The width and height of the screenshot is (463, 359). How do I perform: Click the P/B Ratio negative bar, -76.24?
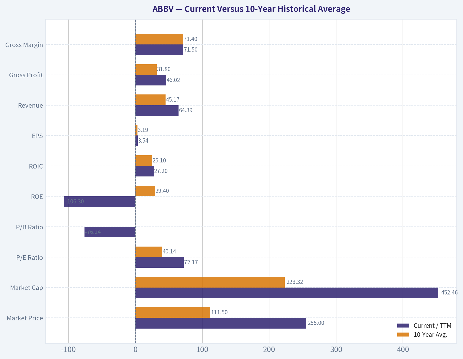110,232
